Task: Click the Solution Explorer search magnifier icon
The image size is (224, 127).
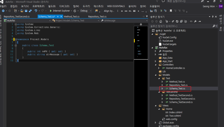Action: pos(214,26)
